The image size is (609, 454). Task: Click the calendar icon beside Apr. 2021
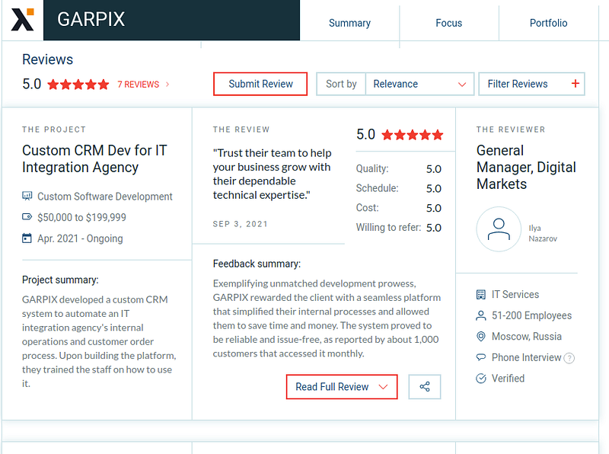(x=27, y=238)
